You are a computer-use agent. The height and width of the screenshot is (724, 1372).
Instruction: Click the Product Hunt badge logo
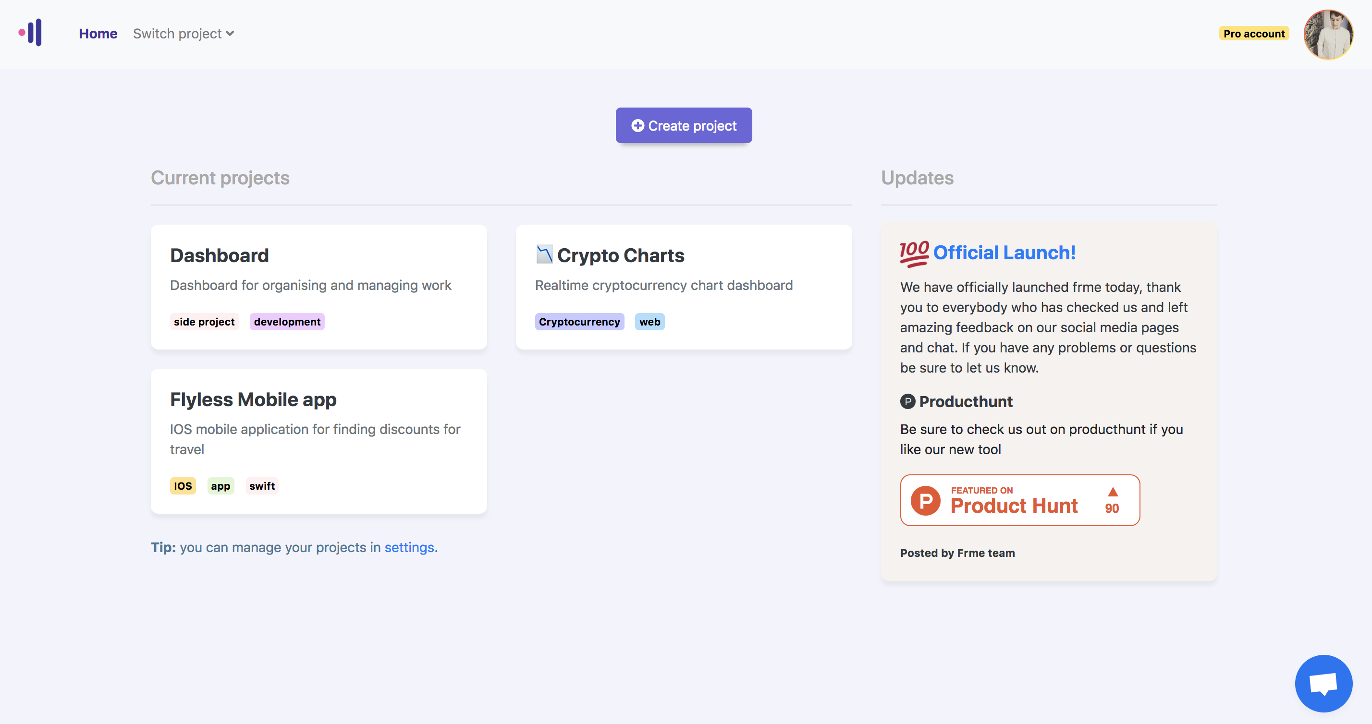click(x=926, y=500)
